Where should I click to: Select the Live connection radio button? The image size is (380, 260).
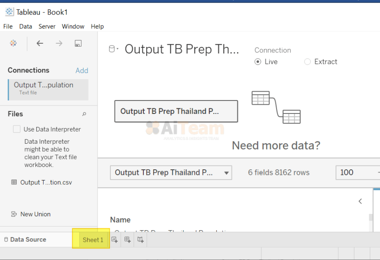point(258,62)
